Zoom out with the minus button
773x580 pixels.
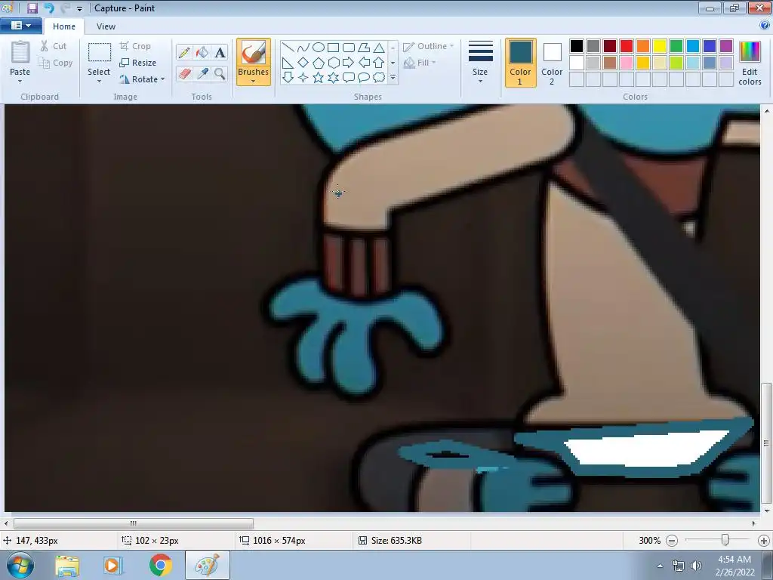(671, 541)
